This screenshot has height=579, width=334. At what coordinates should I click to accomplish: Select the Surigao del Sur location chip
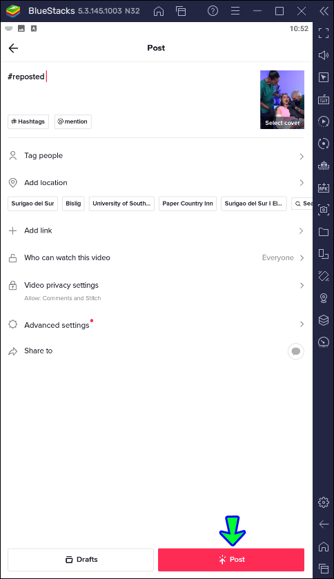[33, 204]
